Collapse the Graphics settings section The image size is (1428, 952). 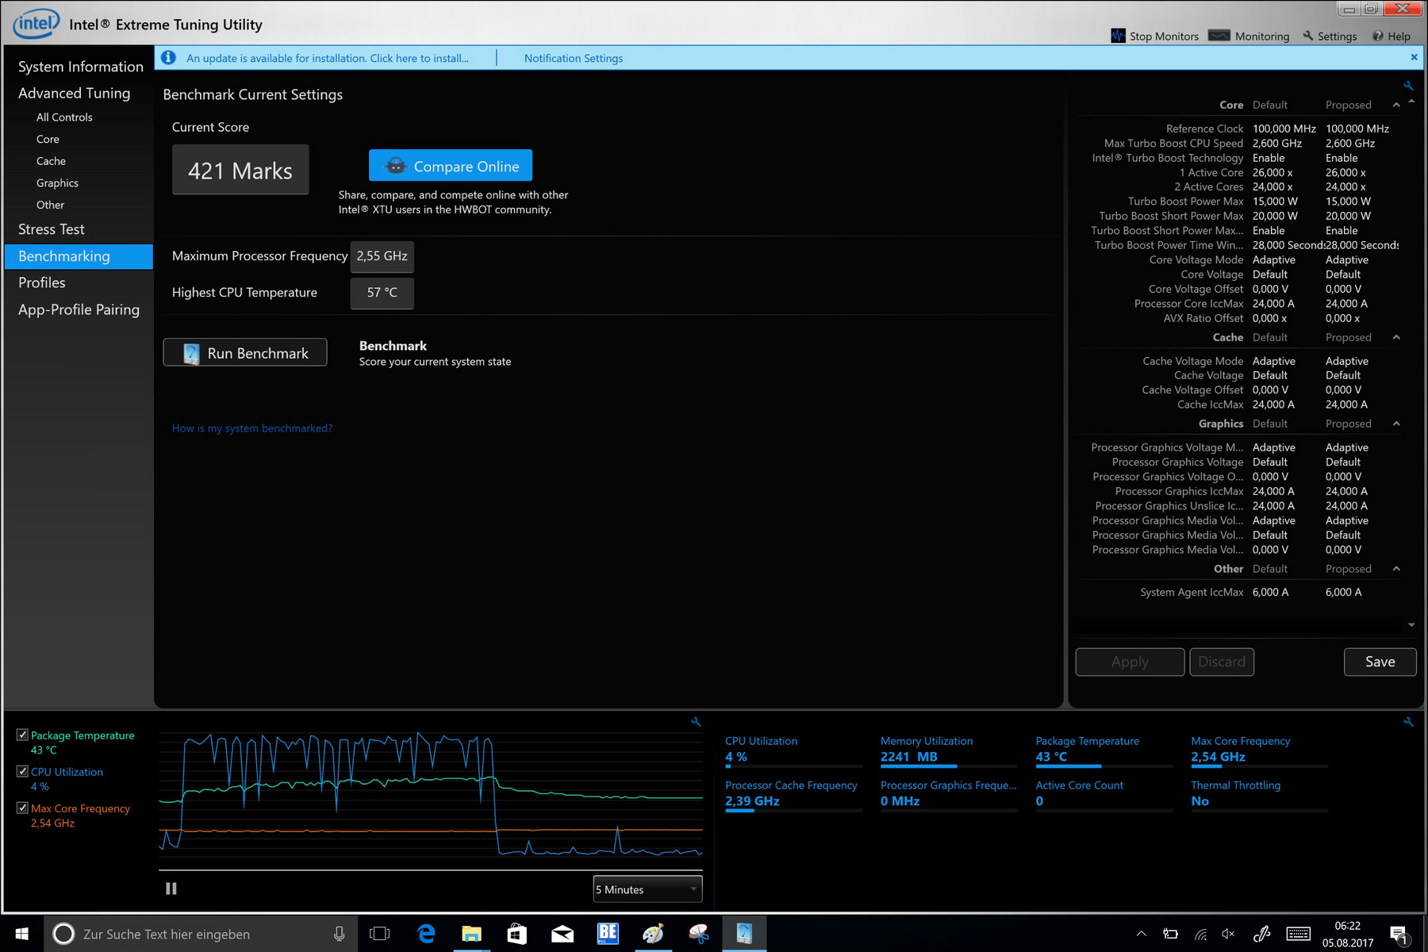(x=1396, y=424)
